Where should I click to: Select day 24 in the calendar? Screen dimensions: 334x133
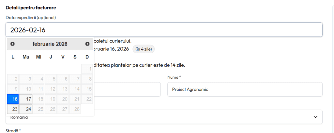click(26, 109)
